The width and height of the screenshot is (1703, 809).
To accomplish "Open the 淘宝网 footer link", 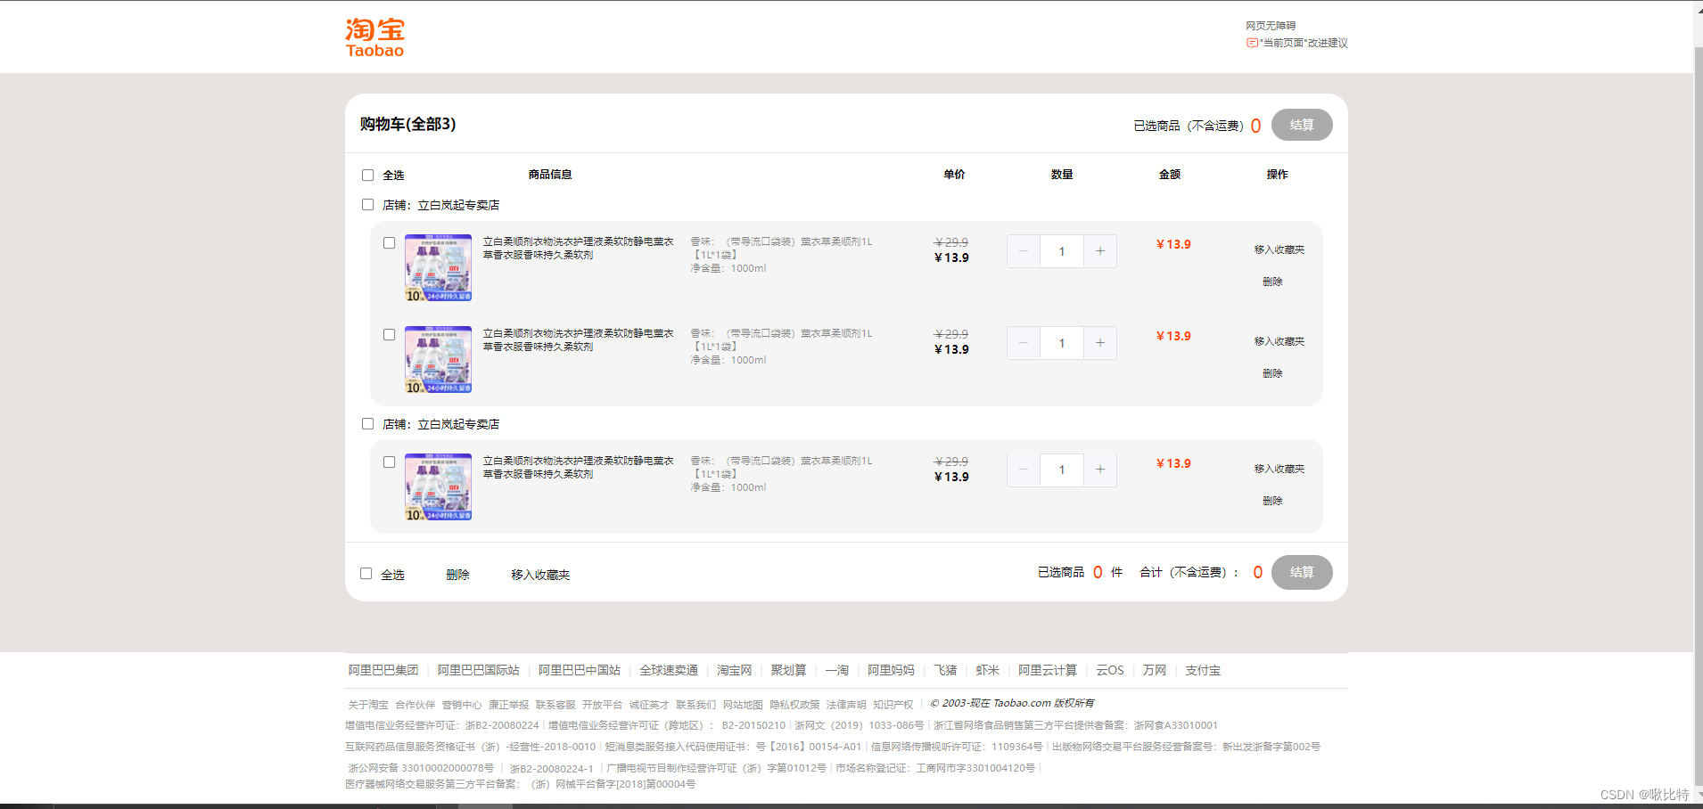I will pos(735,670).
